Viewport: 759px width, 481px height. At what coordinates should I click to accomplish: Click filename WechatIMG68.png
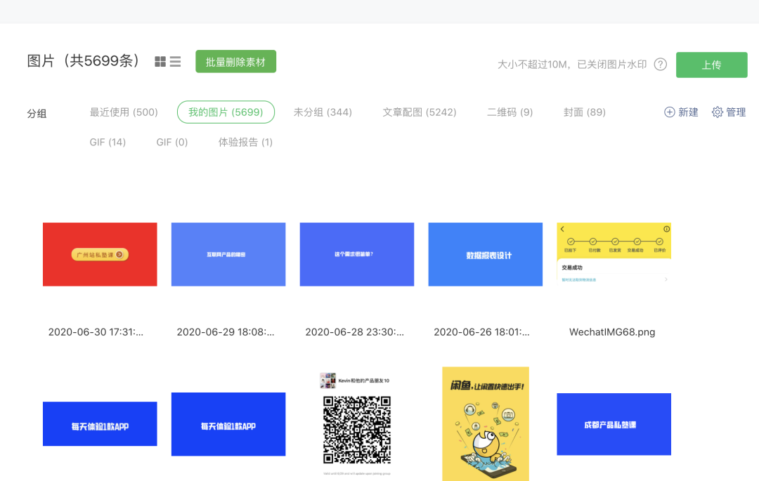tap(612, 332)
